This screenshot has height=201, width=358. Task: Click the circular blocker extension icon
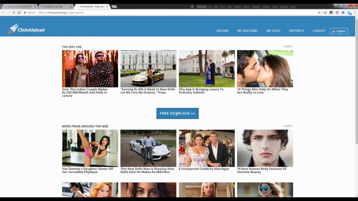click(337, 13)
